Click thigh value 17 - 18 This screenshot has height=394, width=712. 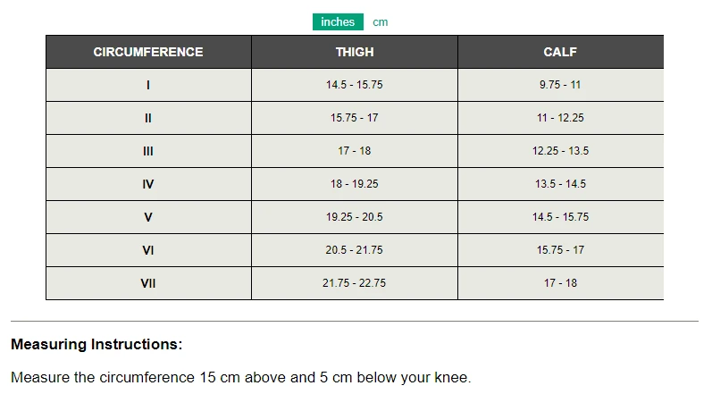point(355,151)
